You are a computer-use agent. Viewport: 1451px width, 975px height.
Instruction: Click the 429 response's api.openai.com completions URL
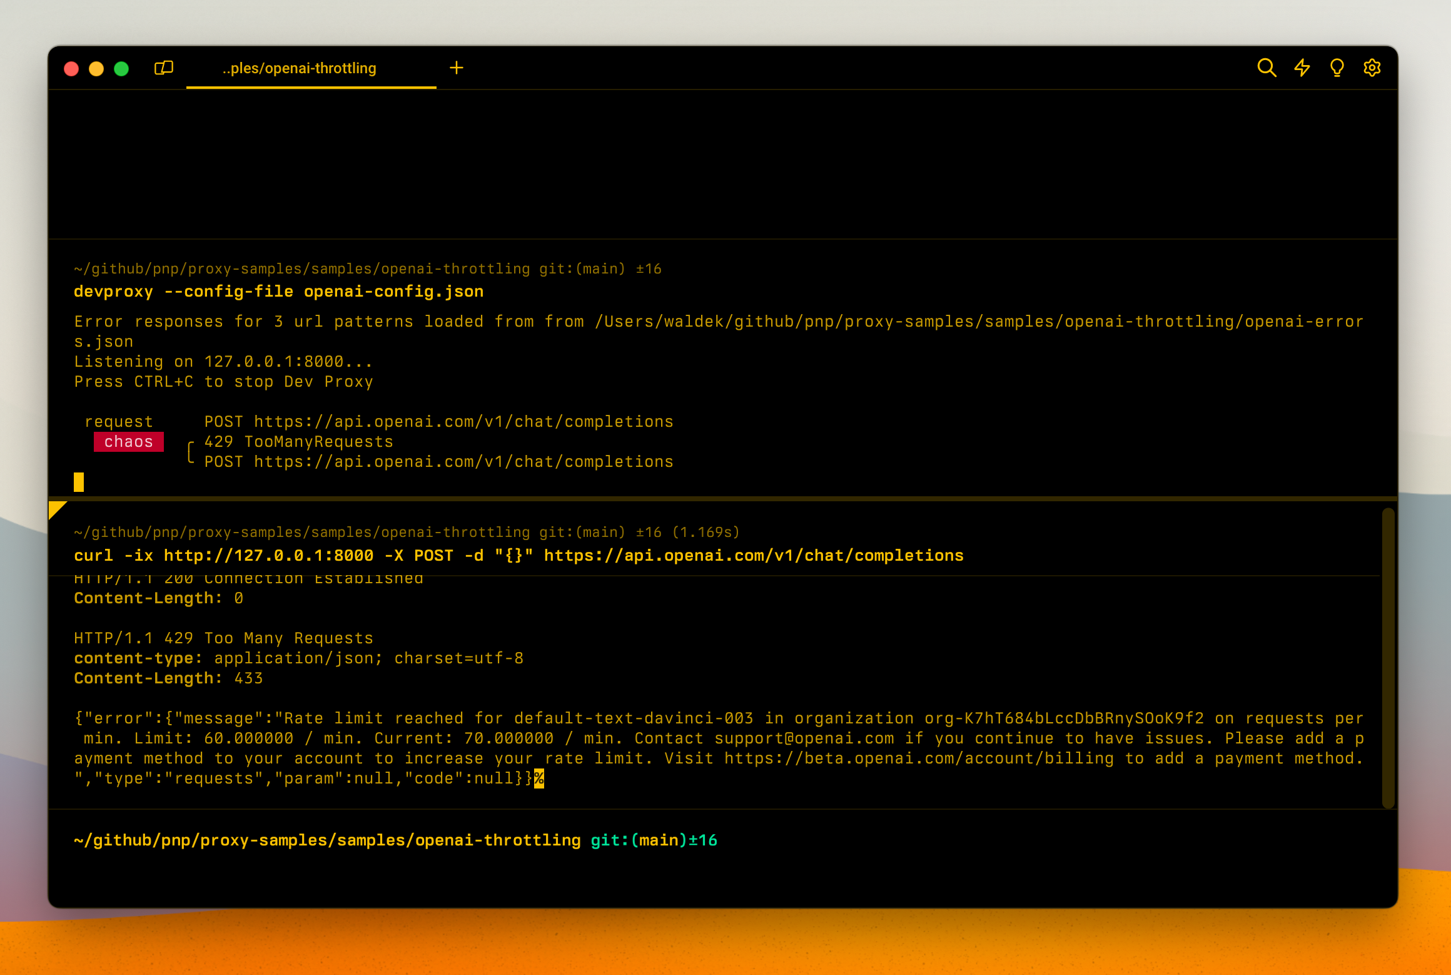coord(463,462)
